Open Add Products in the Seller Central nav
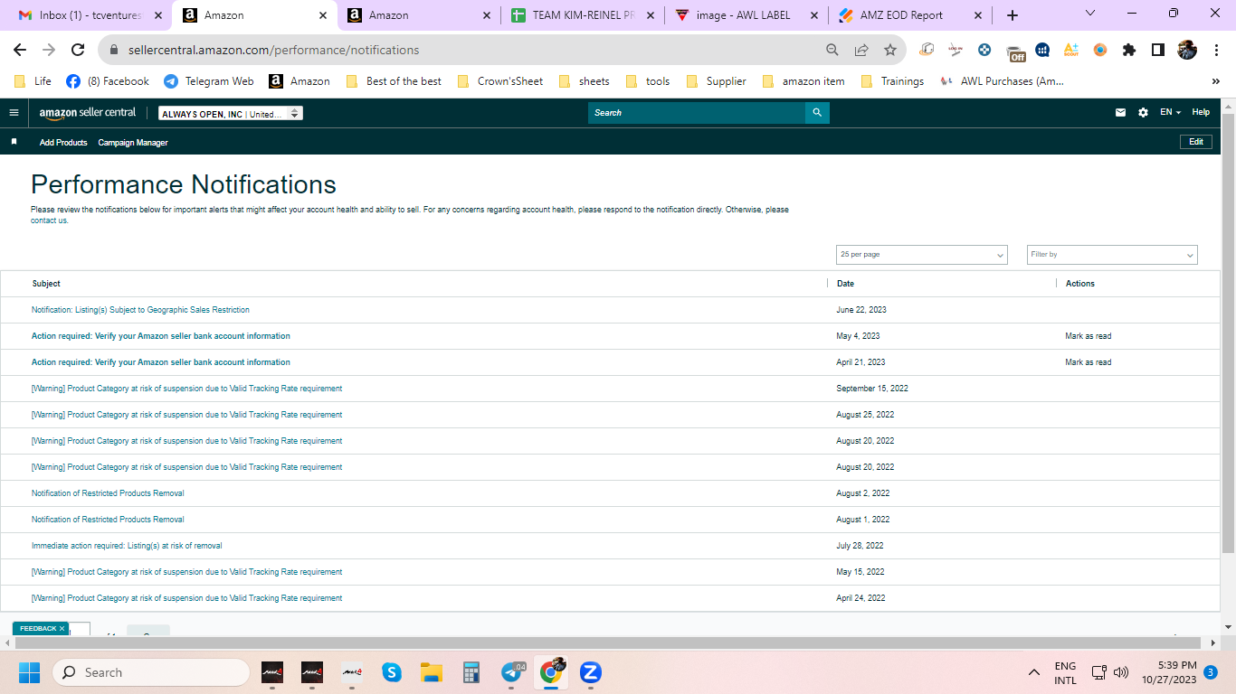 [63, 143]
